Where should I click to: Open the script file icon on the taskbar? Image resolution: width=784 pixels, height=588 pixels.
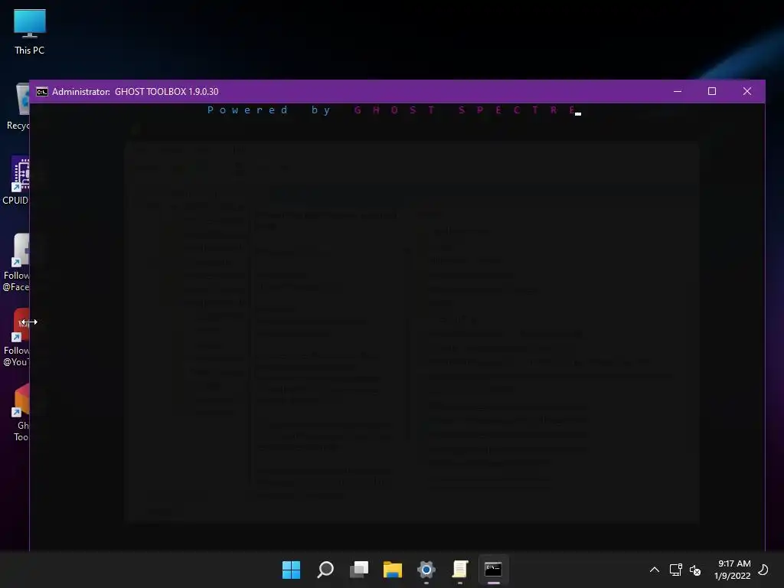(460, 570)
